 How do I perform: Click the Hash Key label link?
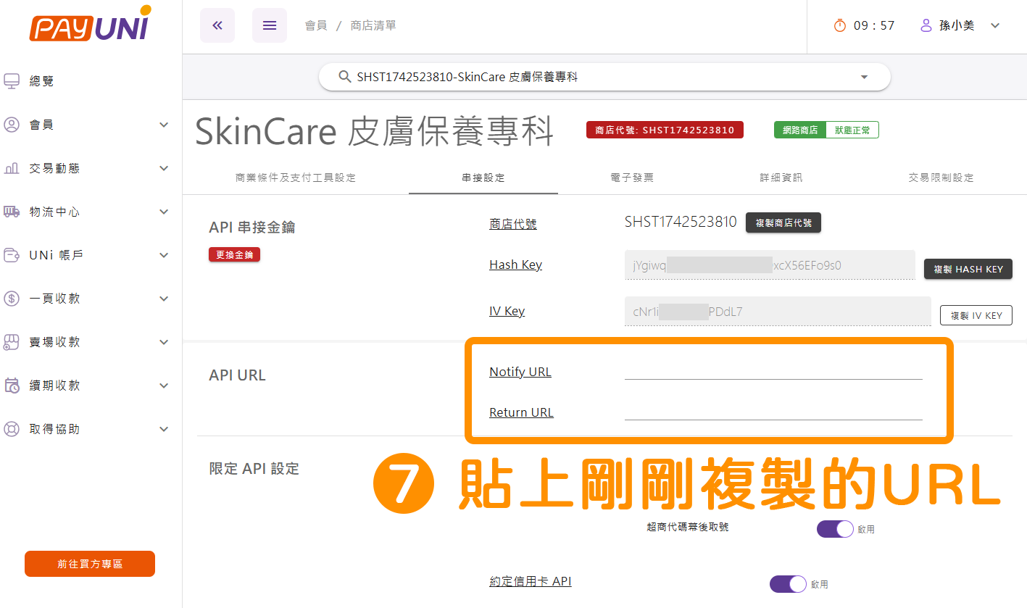515,265
